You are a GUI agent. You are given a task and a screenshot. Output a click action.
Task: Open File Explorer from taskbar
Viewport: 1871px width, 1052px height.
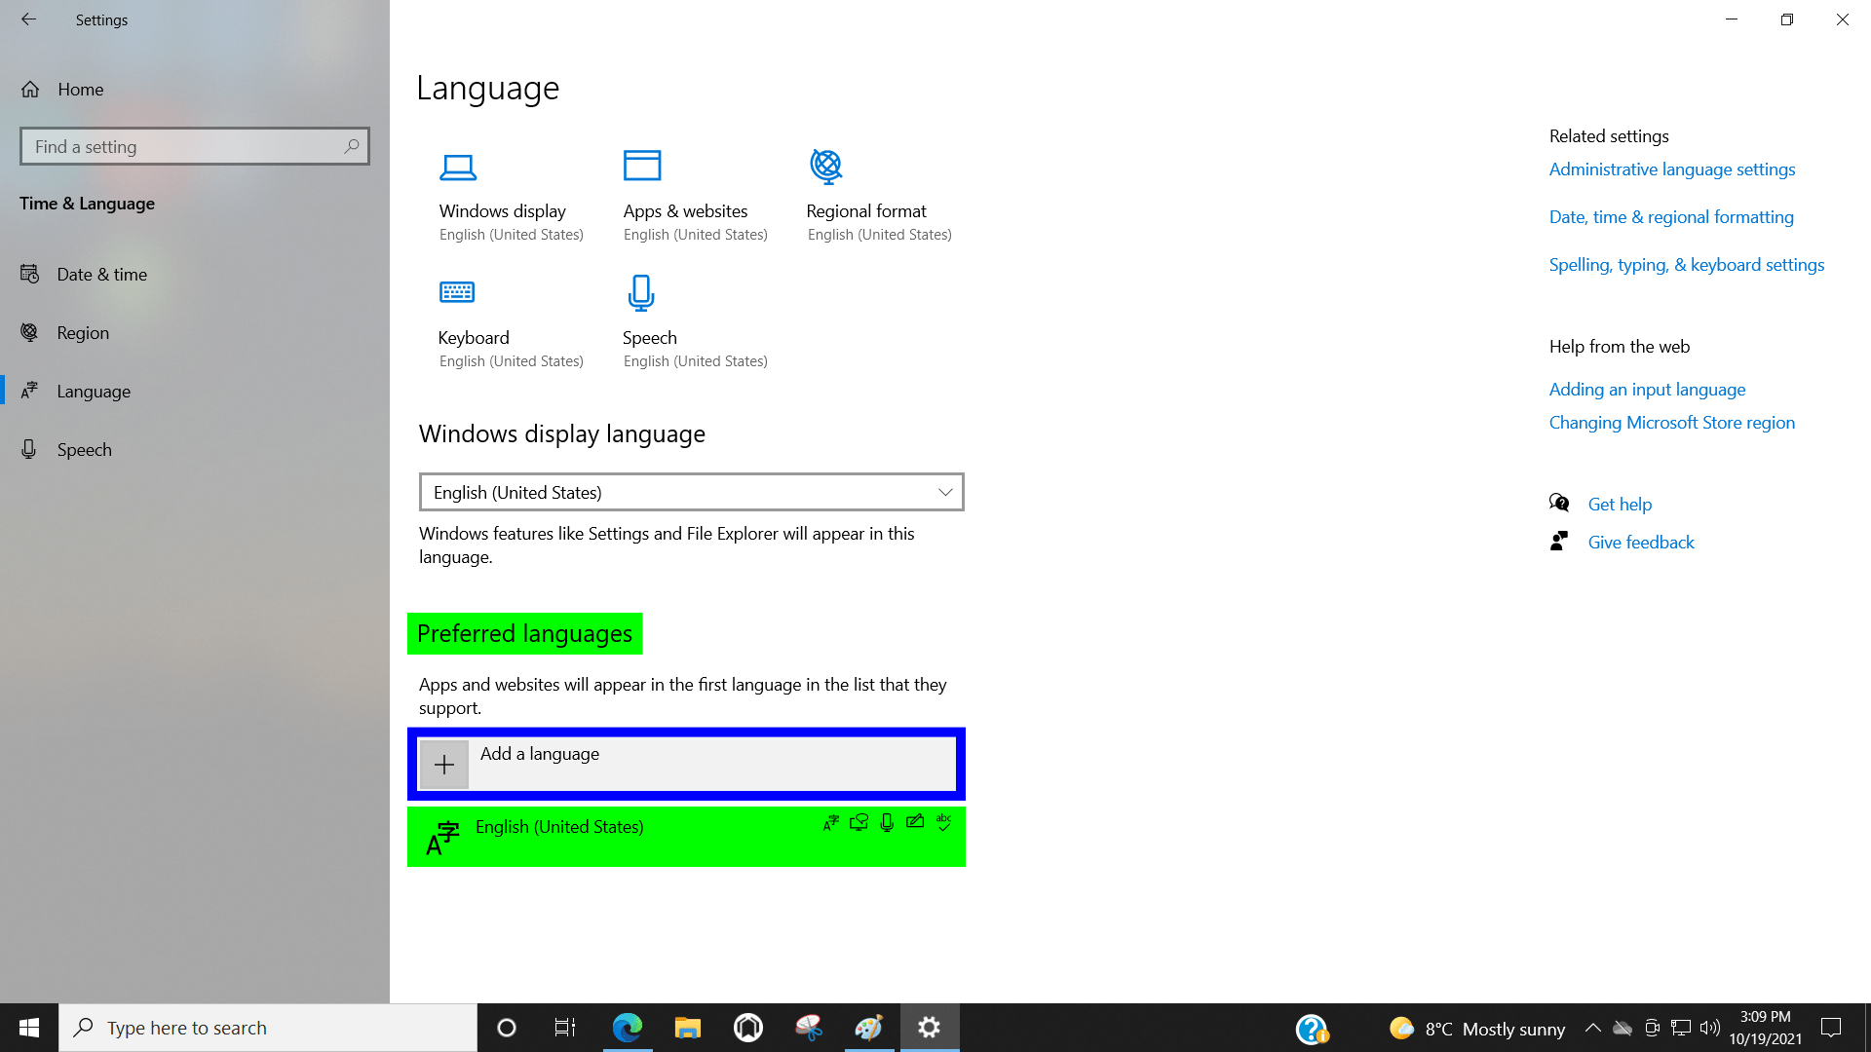click(688, 1028)
